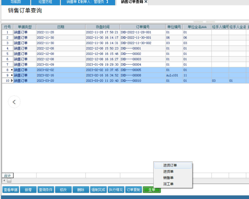This screenshot has width=249, height=199.
Task: Click the 修改 button
Action: coord(63,190)
